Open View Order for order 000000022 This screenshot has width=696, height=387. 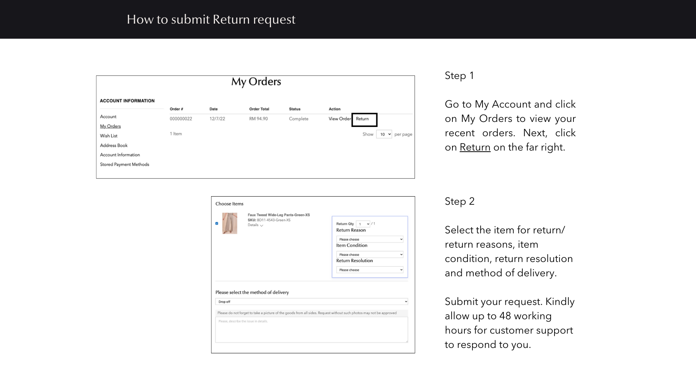339,119
